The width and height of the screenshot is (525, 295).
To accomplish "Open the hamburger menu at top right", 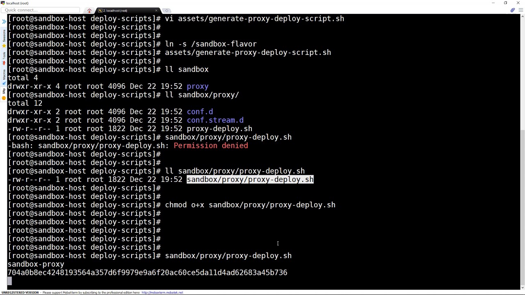I will click(521, 10).
